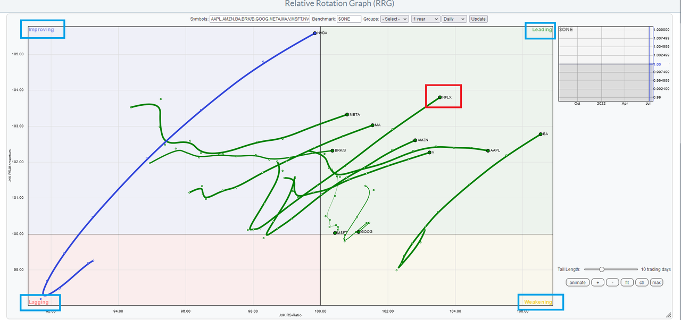Click into the Symbols input field
681x320 pixels.
click(x=260, y=19)
